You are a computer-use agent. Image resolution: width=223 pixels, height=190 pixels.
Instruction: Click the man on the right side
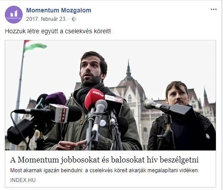(181, 116)
